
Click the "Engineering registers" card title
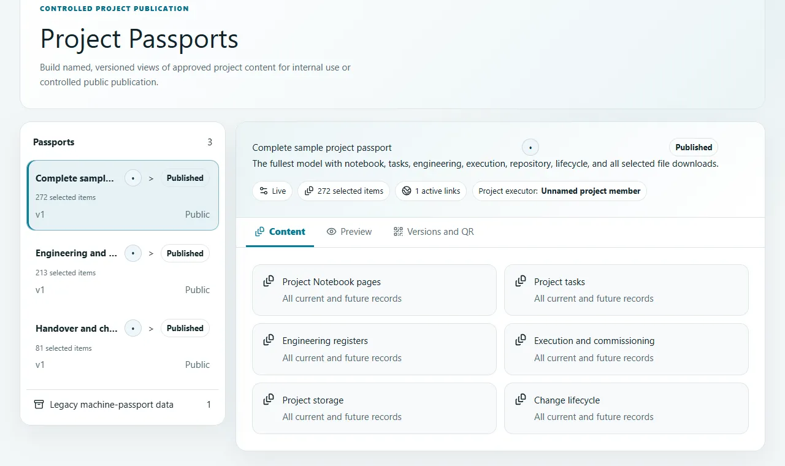coord(325,341)
